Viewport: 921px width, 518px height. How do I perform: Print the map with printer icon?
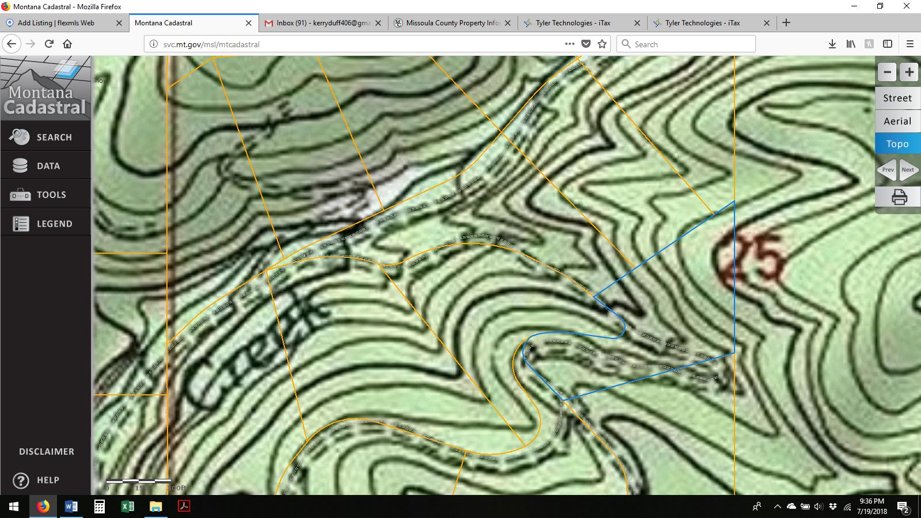pos(899,197)
